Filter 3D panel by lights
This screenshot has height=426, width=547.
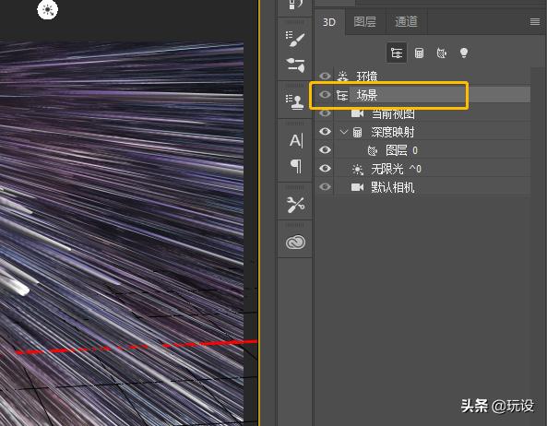464,53
